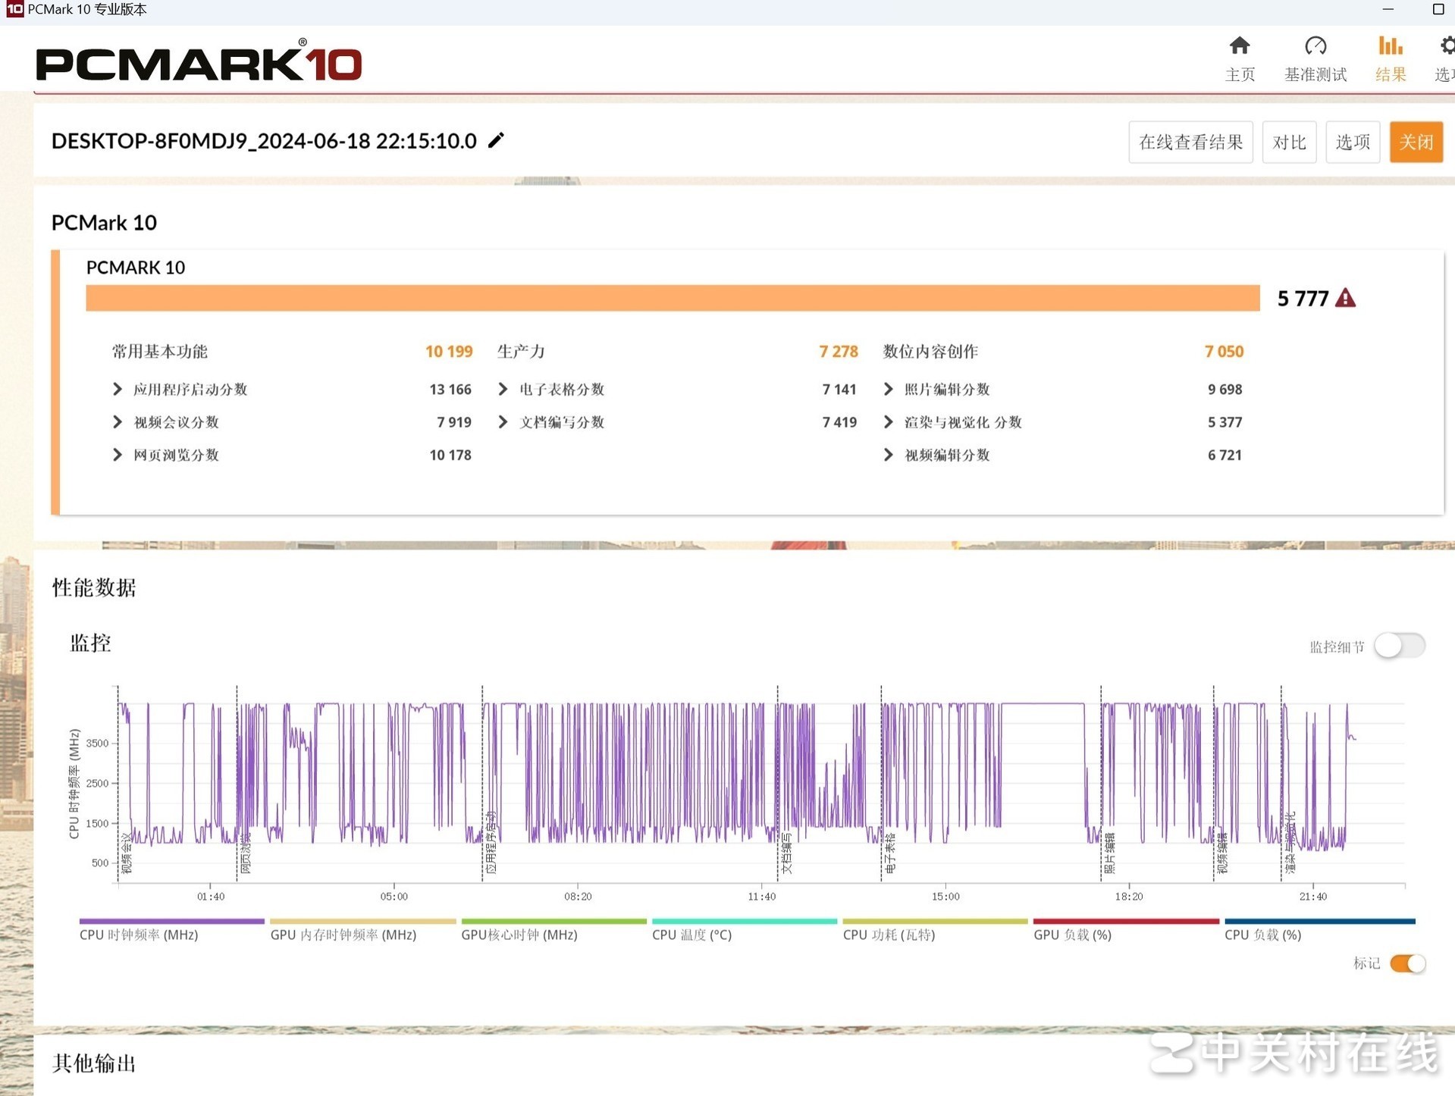Screen dimensions: 1455x1096
Task: Click the 生产力 score 7 278
Action: (839, 351)
